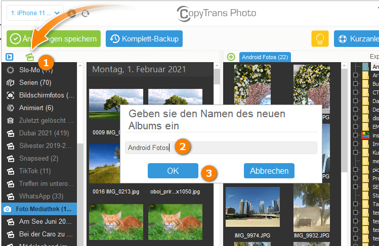Expand the EM folder tree node
This screenshot has width=379, height=246.
(x=355, y=126)
